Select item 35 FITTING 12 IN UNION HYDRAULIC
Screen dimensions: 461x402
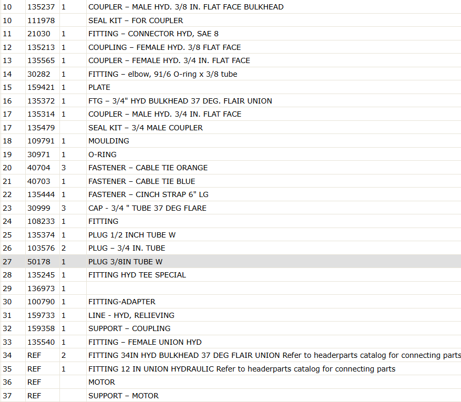(x=230, y=369)
